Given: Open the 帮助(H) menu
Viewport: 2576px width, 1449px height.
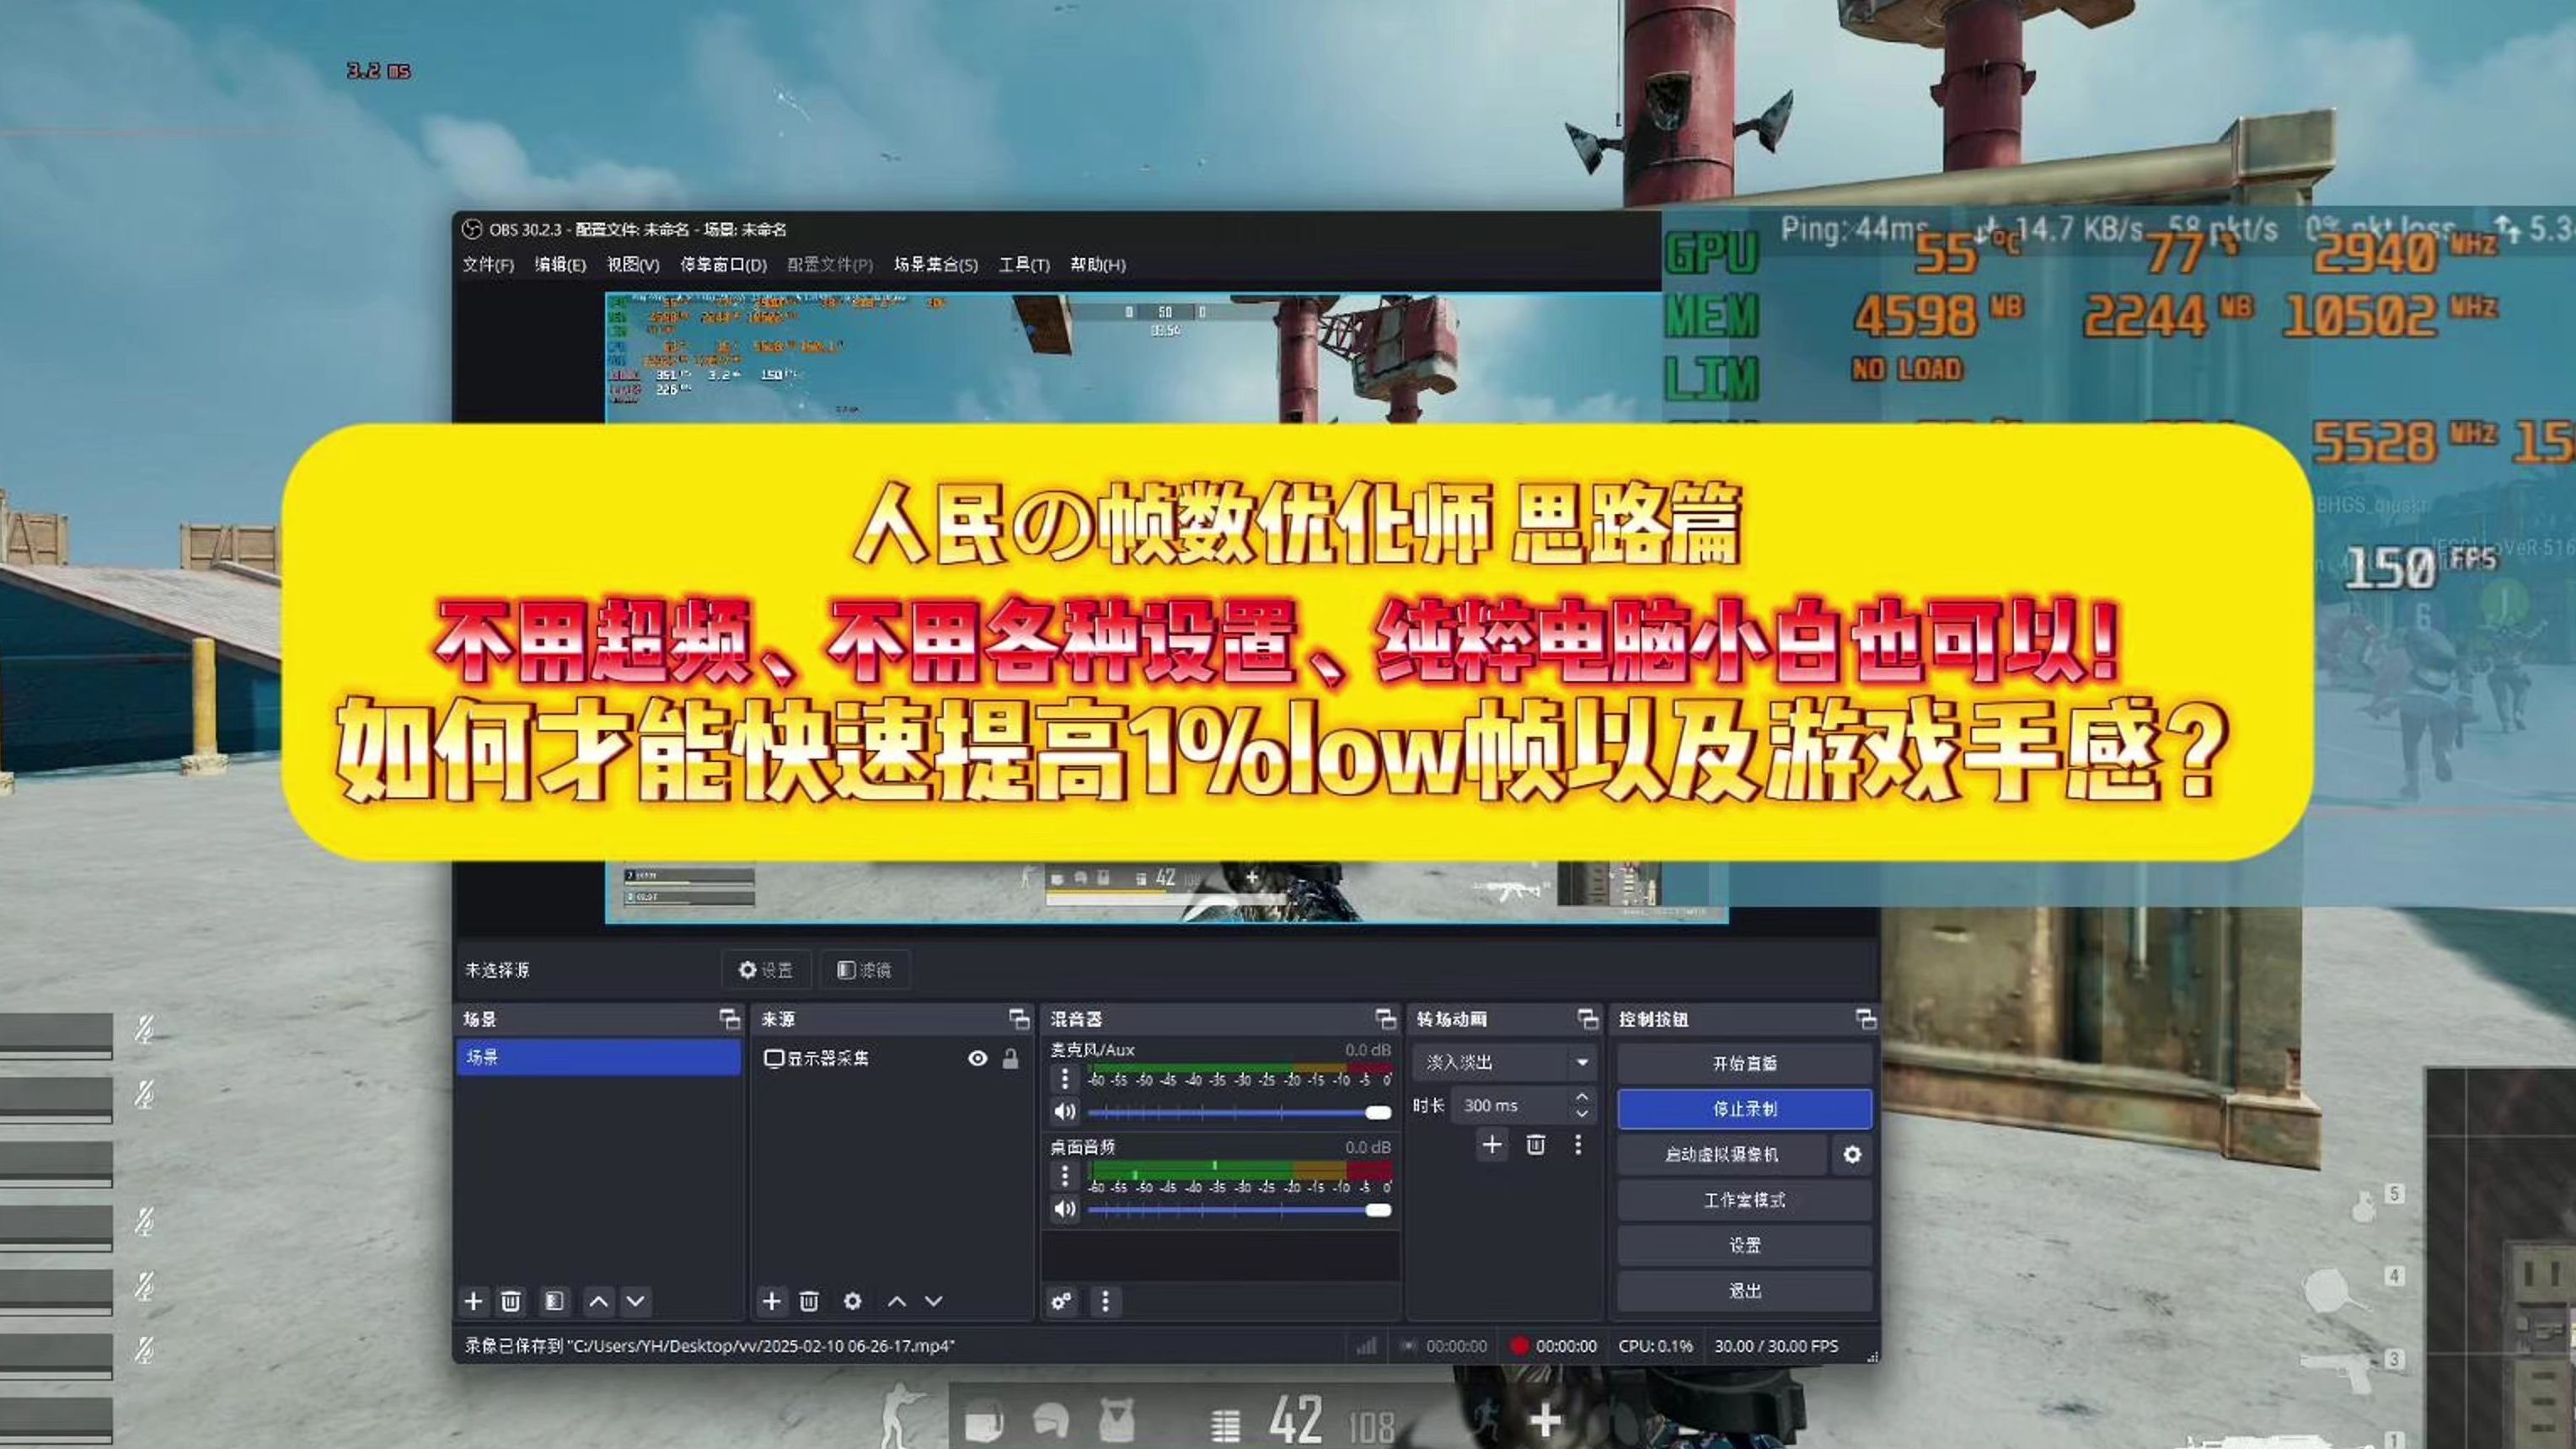Looking at the screenshot, I should tap(1098, 264).
